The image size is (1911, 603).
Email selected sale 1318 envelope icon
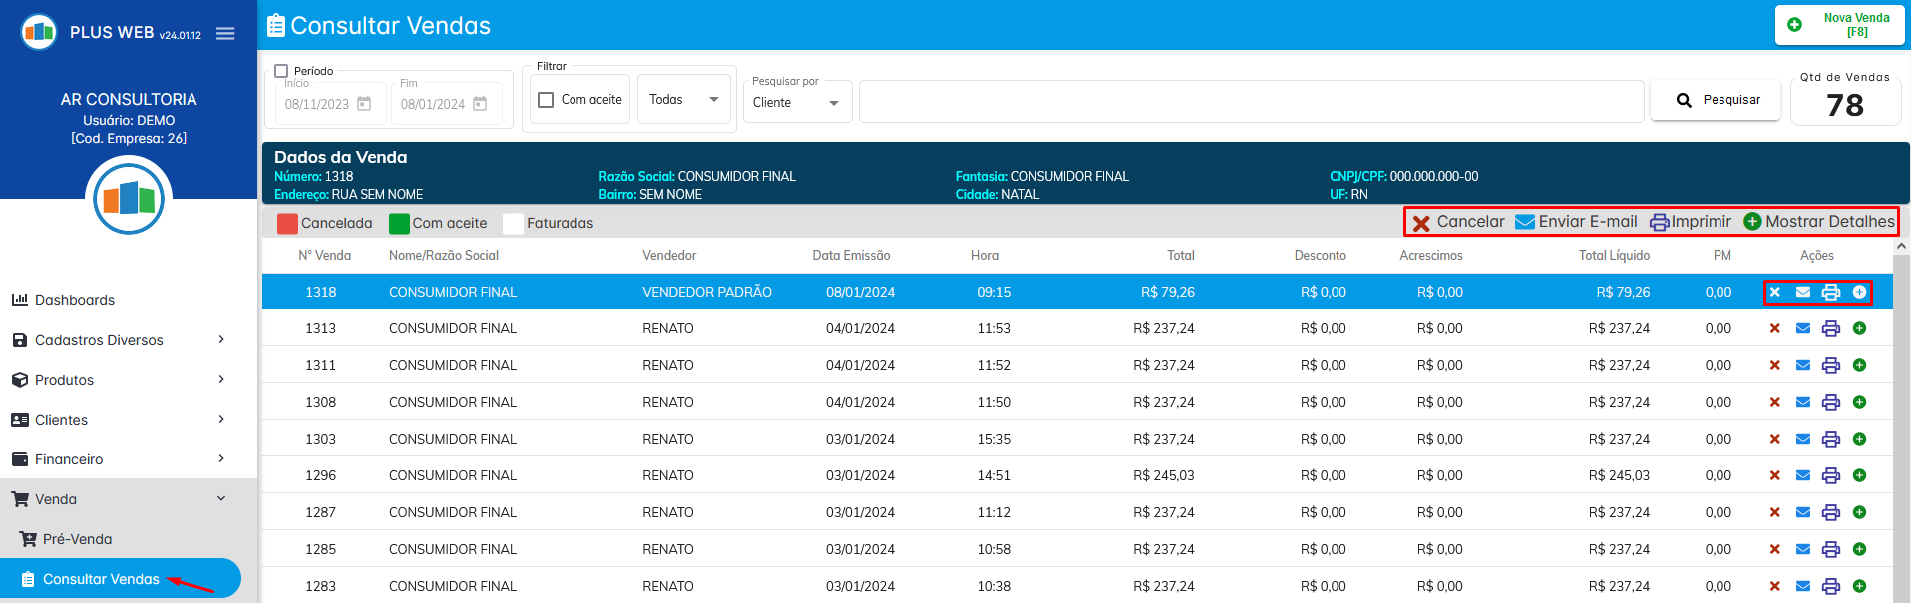[x=1802, y=292]
